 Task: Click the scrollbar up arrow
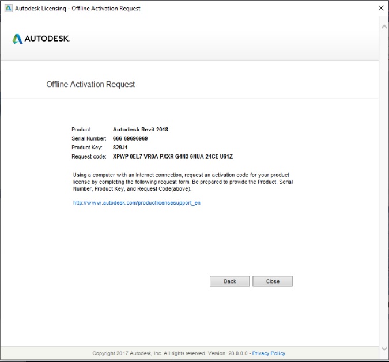384,27
